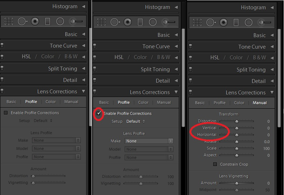Image resolution: width=284 pixels, height=195 pixels.
Task: Select Graduated Filter tool in middle panel
Action: point(140,22)
